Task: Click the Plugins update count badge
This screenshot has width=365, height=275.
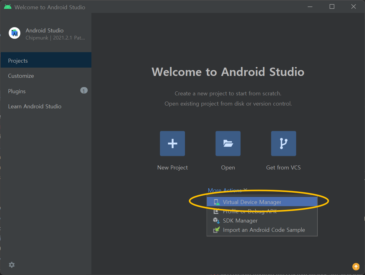Action: [x=84, y=90]
